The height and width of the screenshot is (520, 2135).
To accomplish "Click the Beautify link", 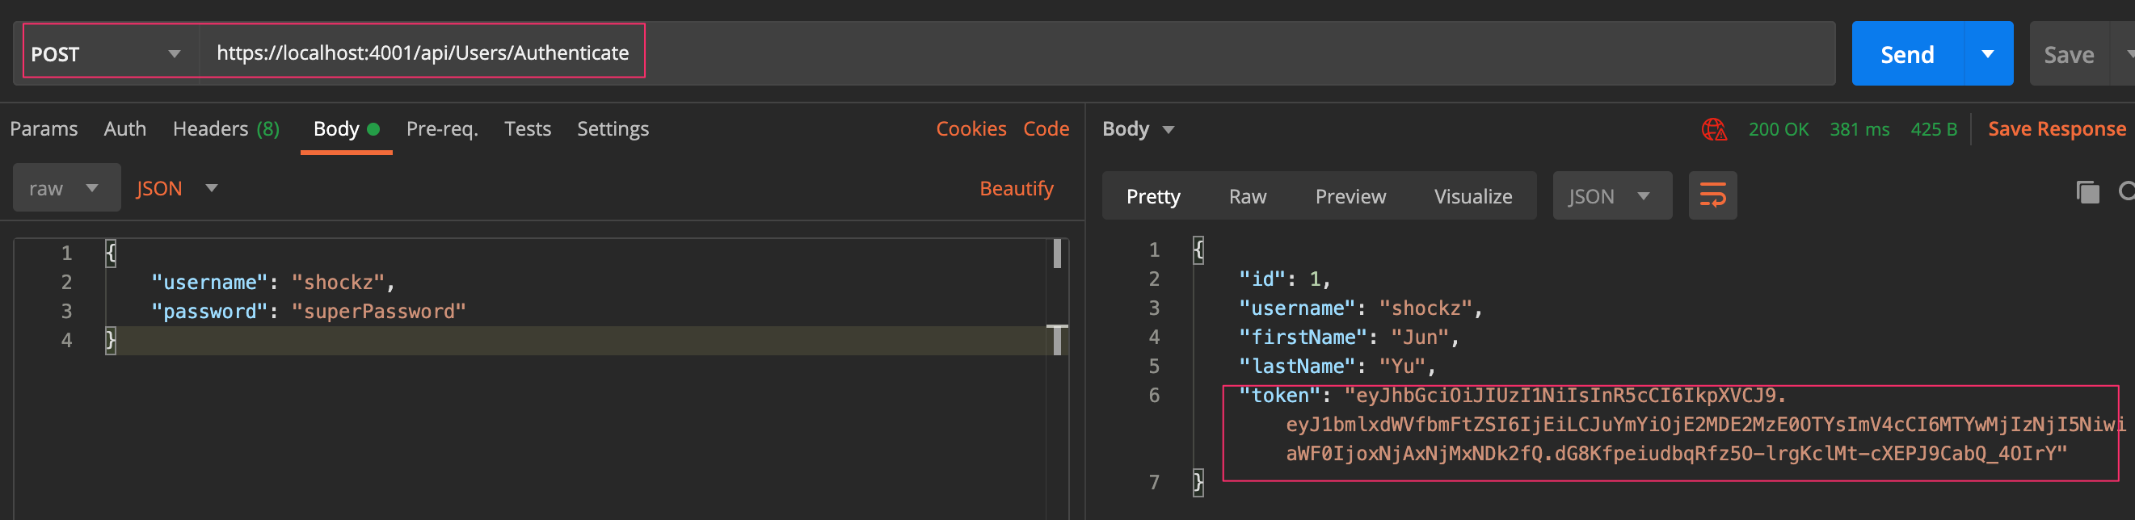I will [x=1015, y=189].
